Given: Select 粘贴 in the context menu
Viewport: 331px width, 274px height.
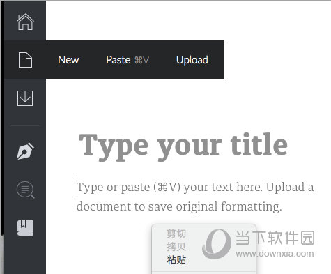Looking at the screenshot, I should [176, 260].
